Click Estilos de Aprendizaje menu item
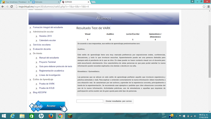211x119 pixels. 43,79
